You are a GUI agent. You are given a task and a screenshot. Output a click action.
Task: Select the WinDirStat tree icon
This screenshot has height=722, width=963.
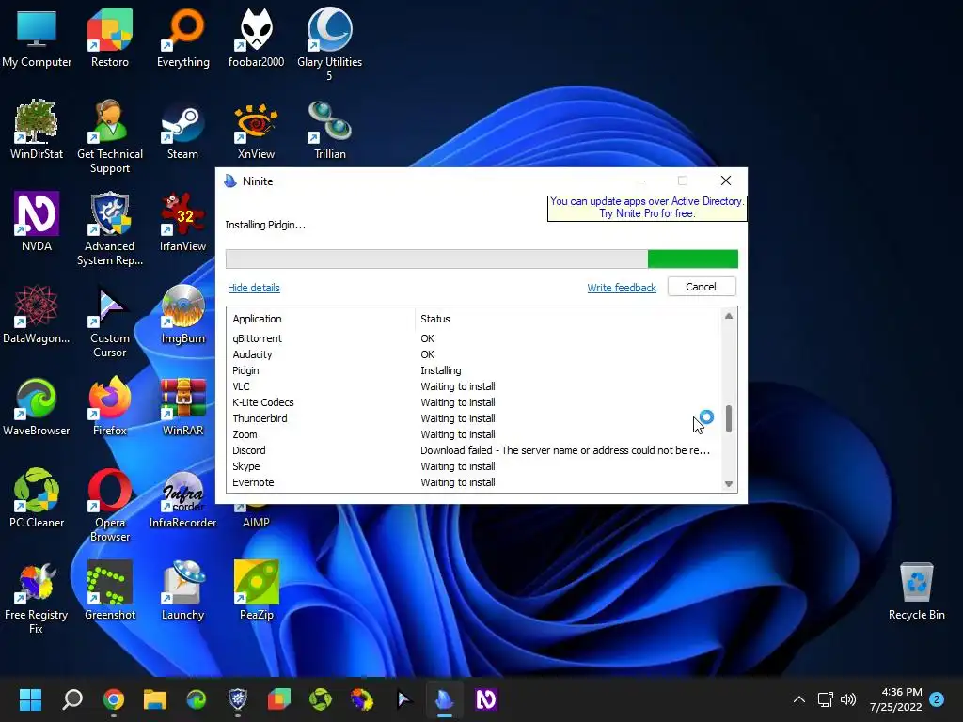point(37,130)
